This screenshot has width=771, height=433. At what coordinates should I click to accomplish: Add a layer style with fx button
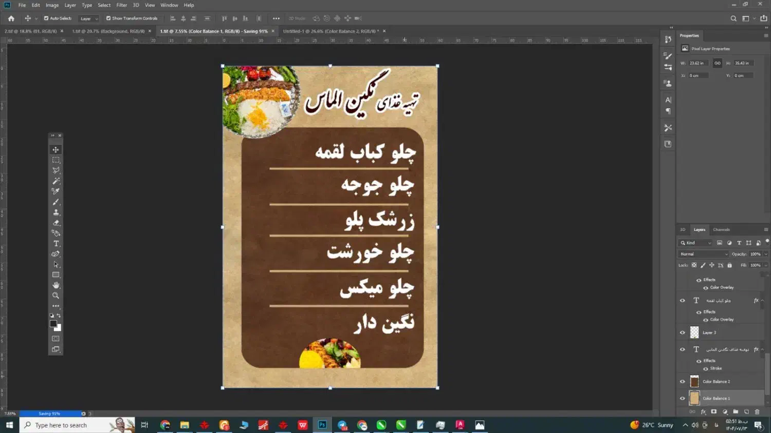pyautogui.click(x=703, y=411)
